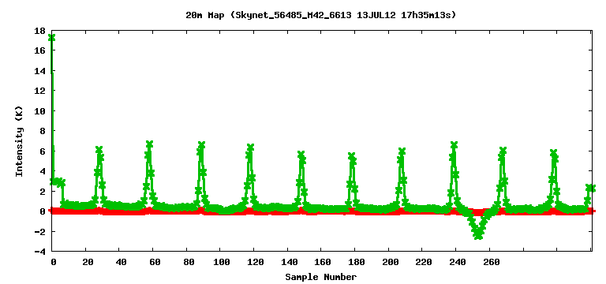The width and height of the screenshot is (606, 284).
Task: Click the green peak near sample 28
Action: [x=99, y=149]
